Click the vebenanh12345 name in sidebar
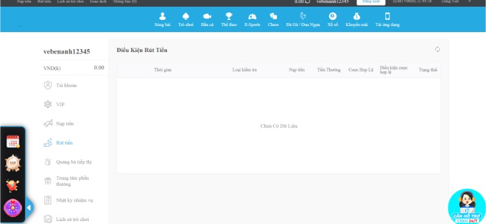The height and width of the screenshot is (224, 486). tap(67, 51)
